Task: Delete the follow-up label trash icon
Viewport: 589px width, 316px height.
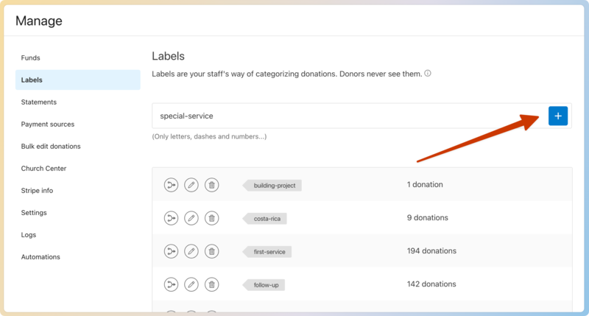Action: click(x=211, y=284)
